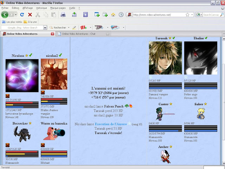Image resolution: width=225 pixels, height=169 pixels.
Task: Click the filmstrip video toolbar icon
Action: click(99, 28)
